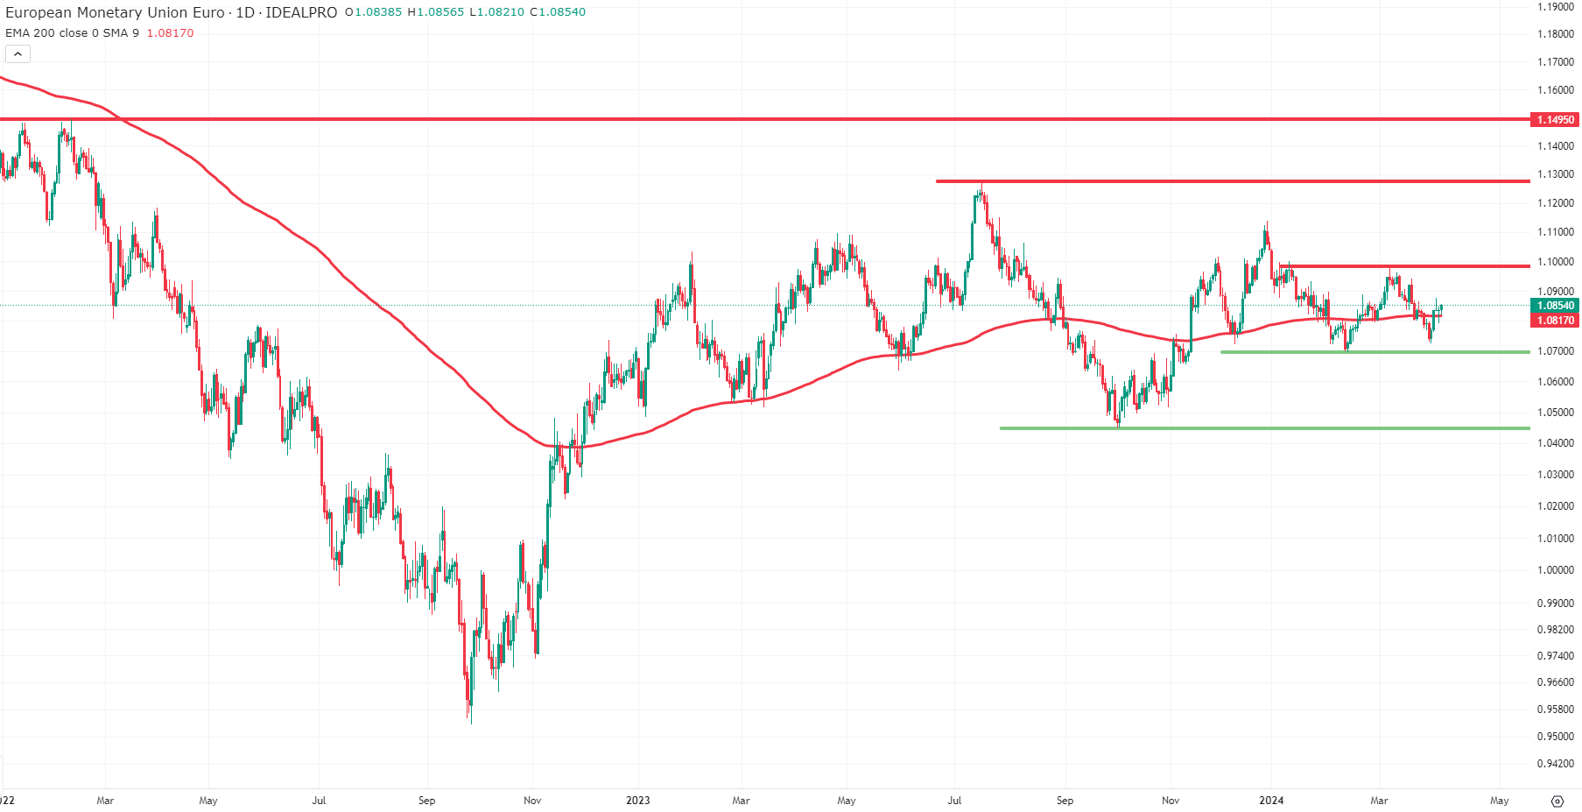Select the red resistance line near 1.12800
This screenshot has width=1582, height=812.
(1233, 181)
